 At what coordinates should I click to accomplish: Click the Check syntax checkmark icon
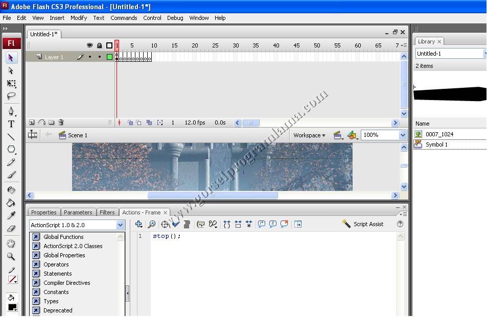coord(176,224)
